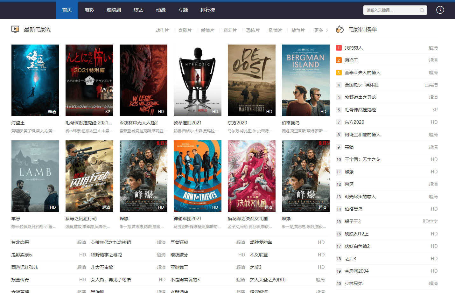Click the orange number 1 rank badge
The width and height of the screenshot is (455, 293).
tap(339, 48)
